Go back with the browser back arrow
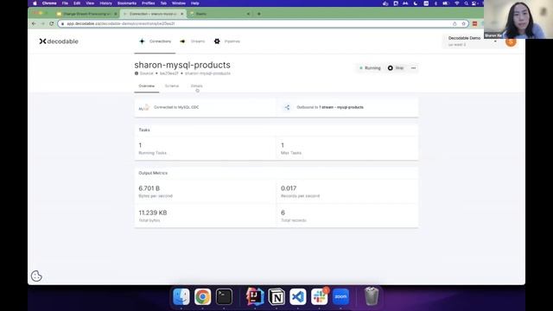Screen dimensions: 553x311 [x=34, y=23]
